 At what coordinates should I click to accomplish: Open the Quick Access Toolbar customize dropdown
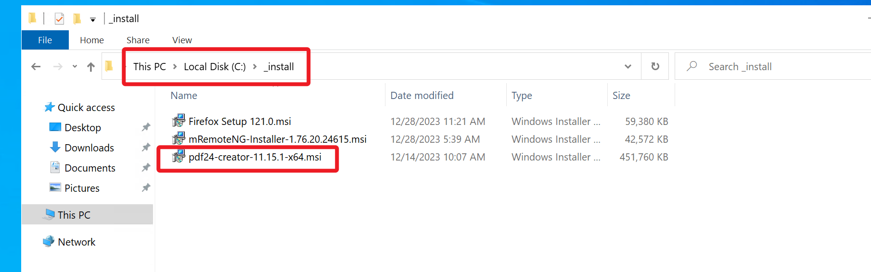pos(92,20)
